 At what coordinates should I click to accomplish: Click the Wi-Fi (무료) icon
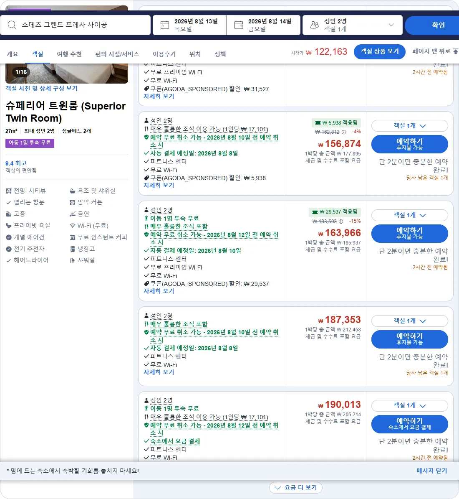(73, 226)
